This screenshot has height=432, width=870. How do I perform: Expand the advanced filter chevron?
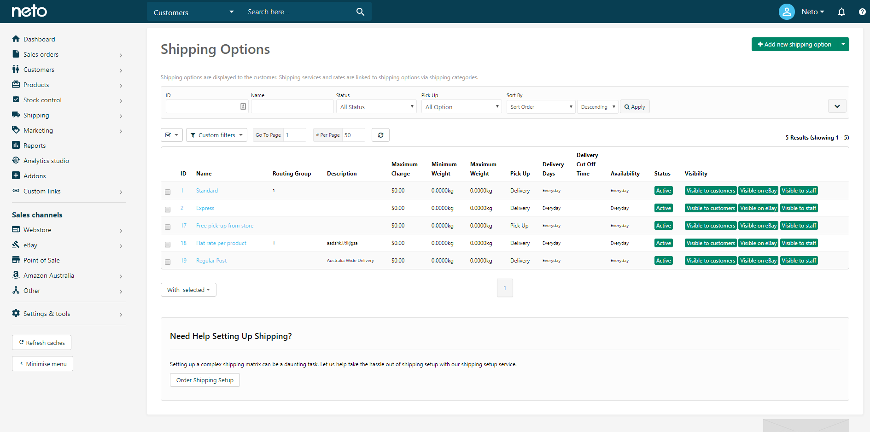click(x=837, y=106)
